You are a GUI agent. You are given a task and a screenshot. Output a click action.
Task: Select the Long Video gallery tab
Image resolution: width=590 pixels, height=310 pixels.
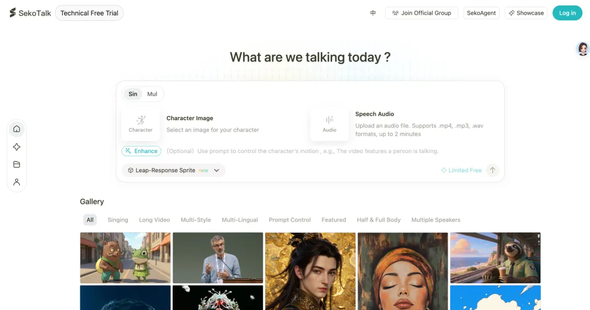coord(154,220)
